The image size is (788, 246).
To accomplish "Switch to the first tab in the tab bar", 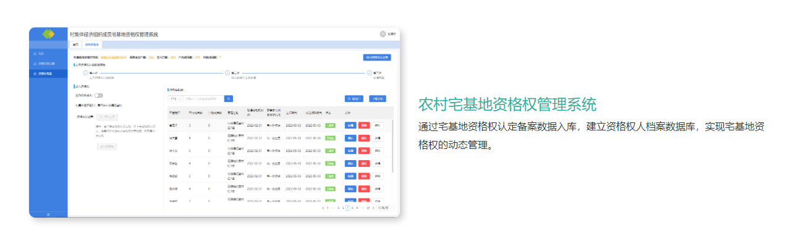I will point(75,45).
